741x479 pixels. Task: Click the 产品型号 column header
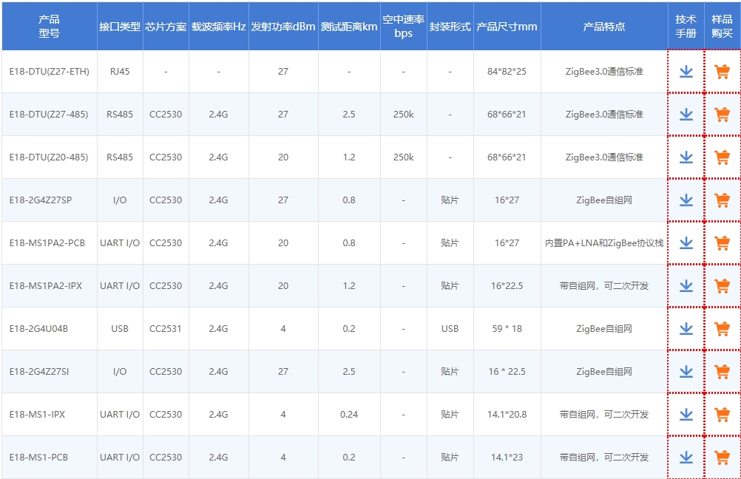(48, 26)
